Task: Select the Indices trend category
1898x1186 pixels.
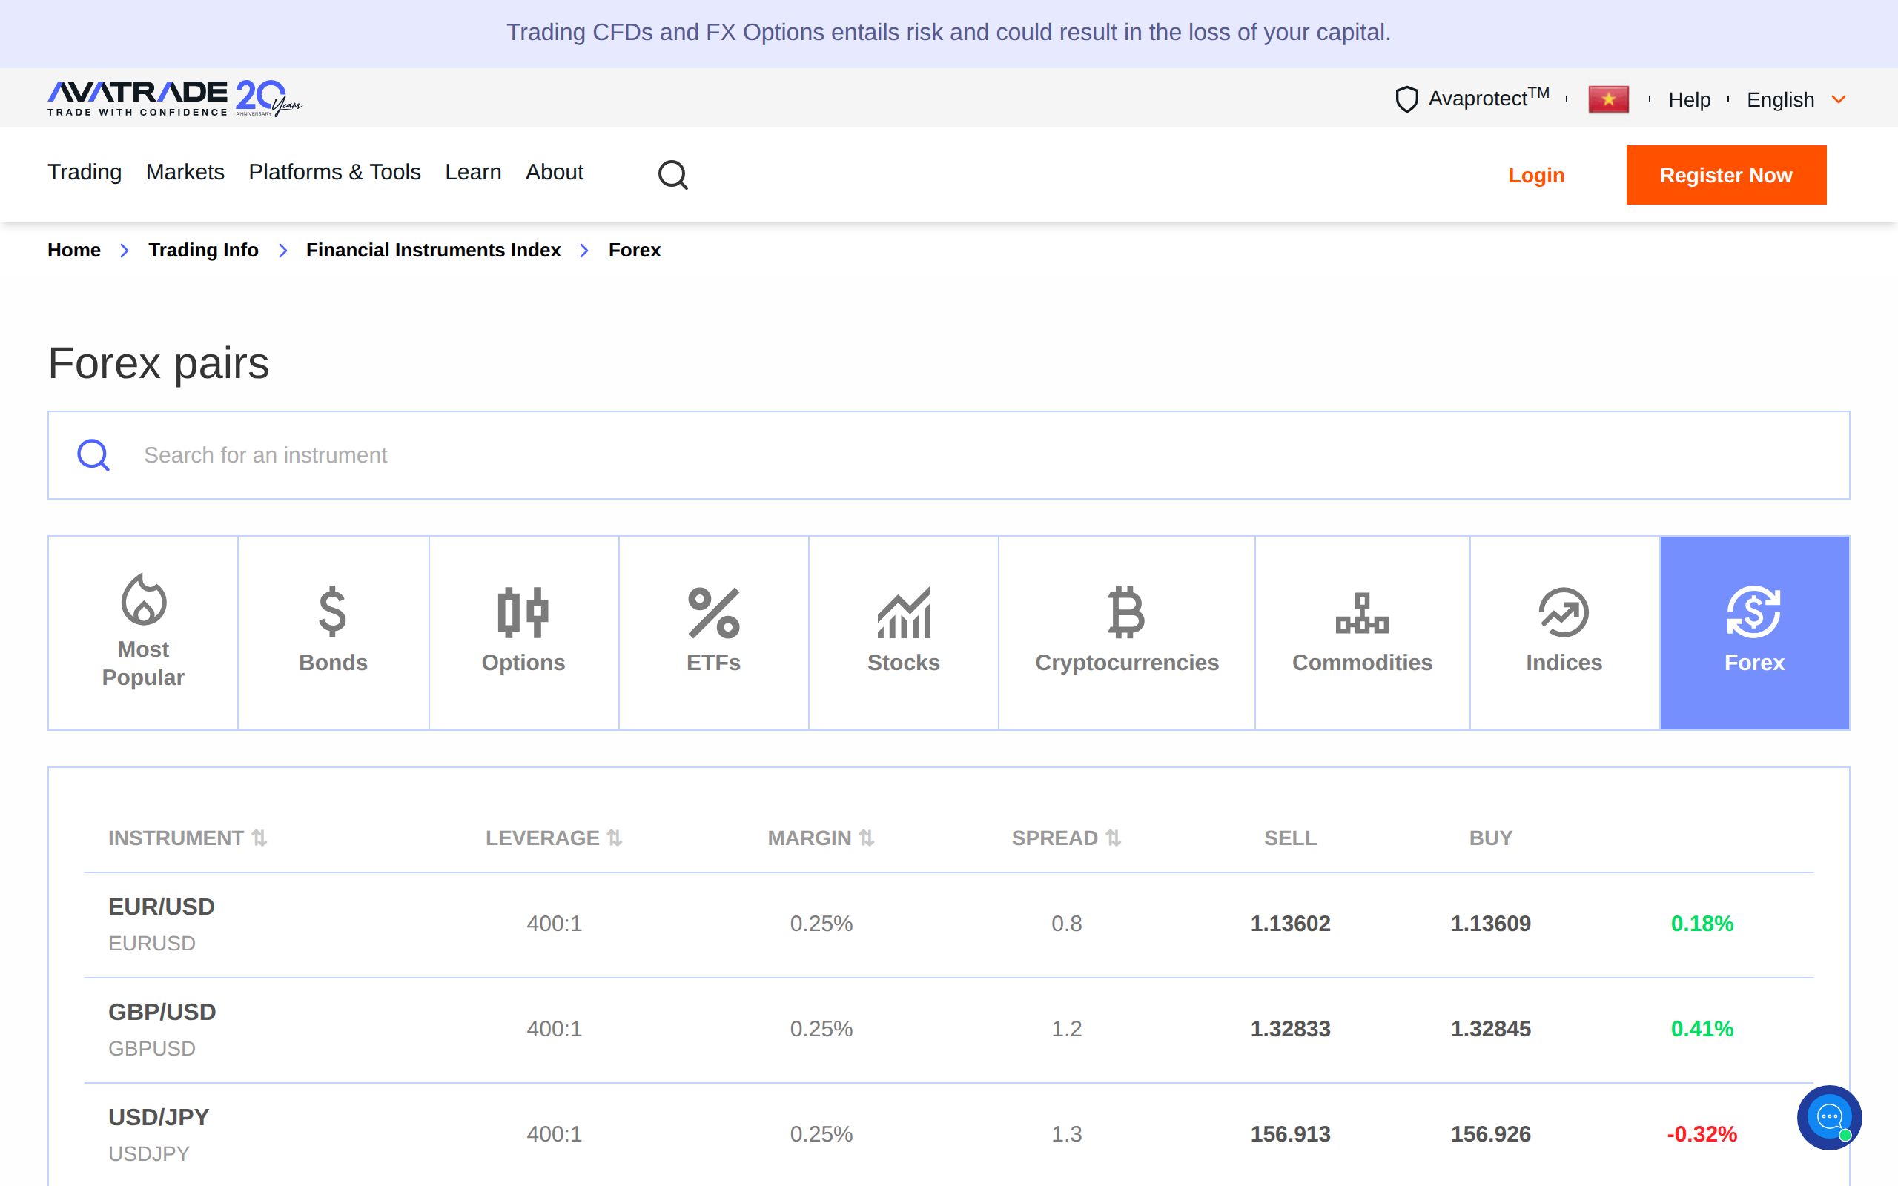Action: pyautogui.click(x=1564, y=632)
